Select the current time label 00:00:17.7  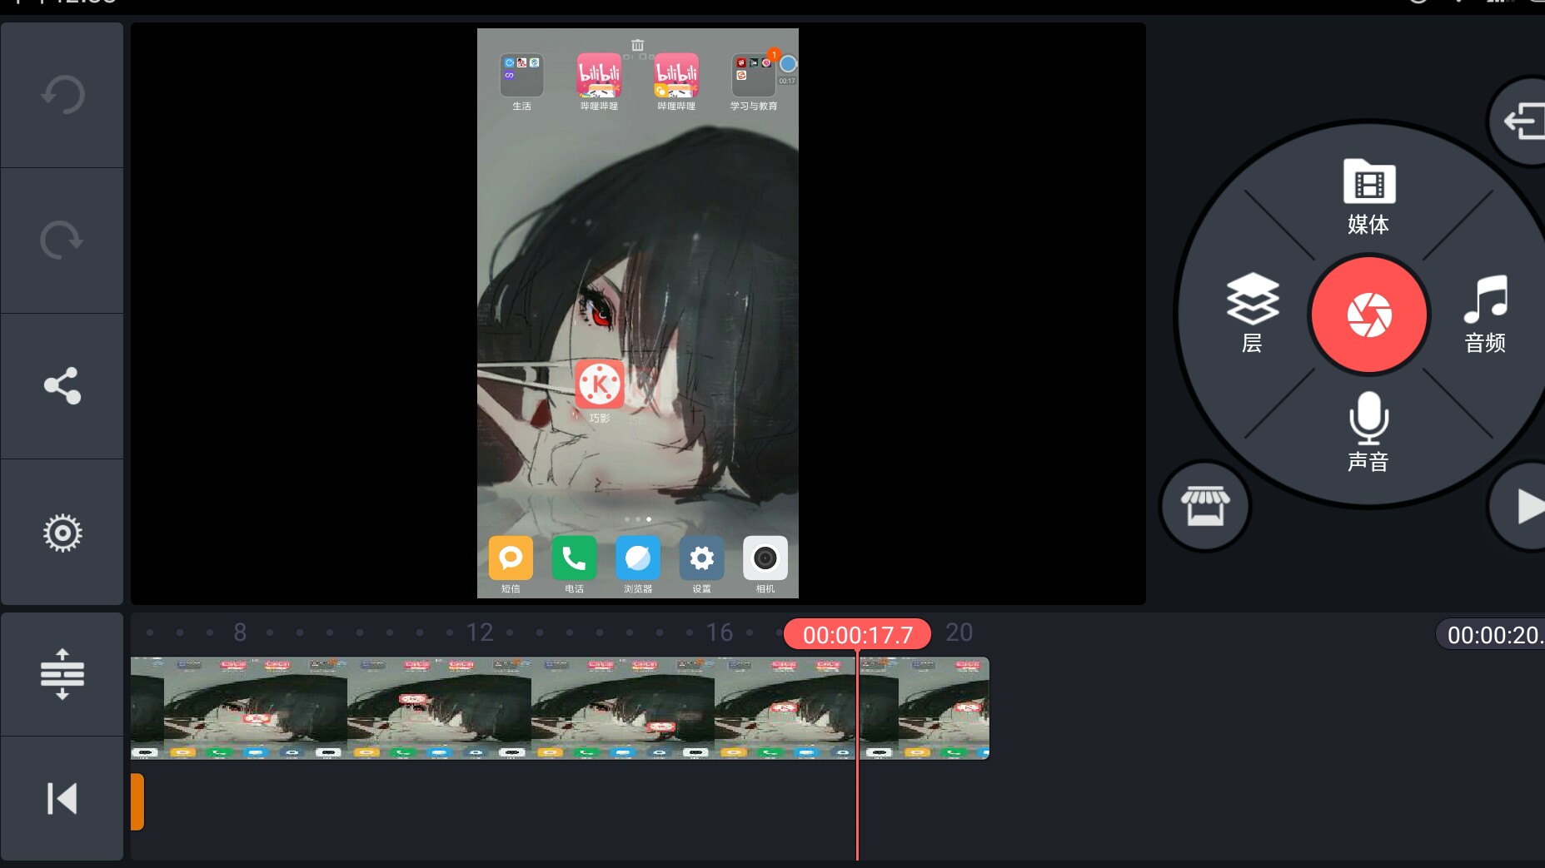858,635
